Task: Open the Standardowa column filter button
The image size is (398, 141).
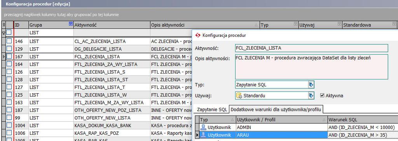Action: click(x=394, y=24)
